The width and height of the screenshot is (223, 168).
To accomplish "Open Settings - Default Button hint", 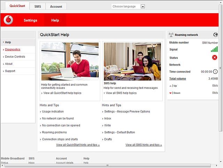I will pyautogui.click(x=120, y=132).
